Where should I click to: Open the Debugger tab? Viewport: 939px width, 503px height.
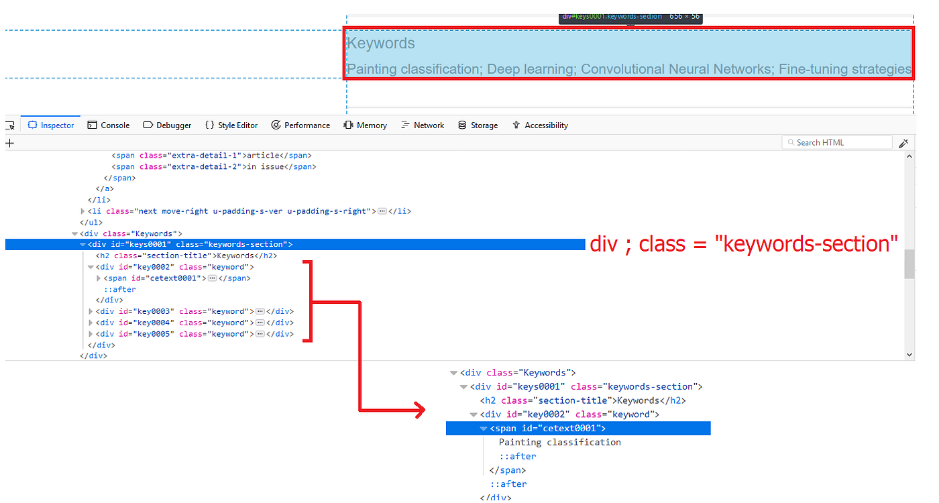(167, 125)
